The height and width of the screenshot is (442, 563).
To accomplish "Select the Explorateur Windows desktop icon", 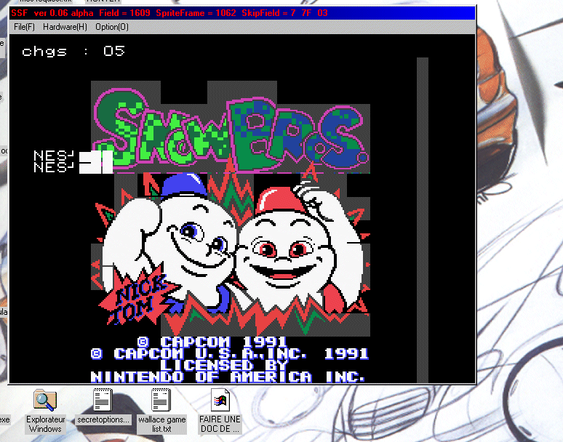I will click(45, 400).
